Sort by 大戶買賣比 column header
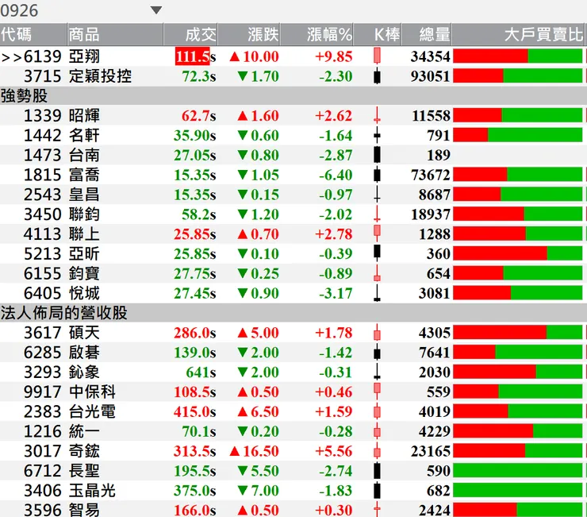The width and height of the screenshot is (587, 517). pyautogui.click(x=520, y=35)
